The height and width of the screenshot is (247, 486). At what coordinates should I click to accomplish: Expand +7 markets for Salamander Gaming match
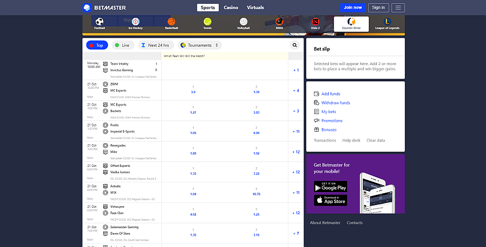coord(296,233)
